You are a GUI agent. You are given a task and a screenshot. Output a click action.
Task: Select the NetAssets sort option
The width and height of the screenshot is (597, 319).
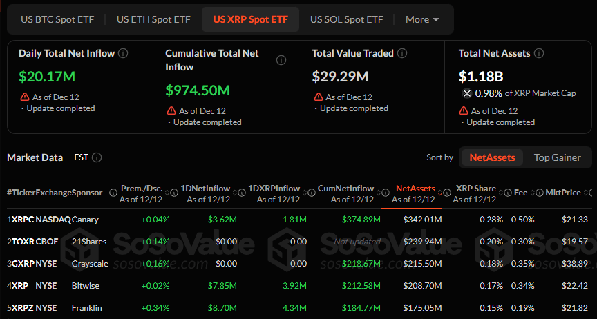(x=492, y=157)
